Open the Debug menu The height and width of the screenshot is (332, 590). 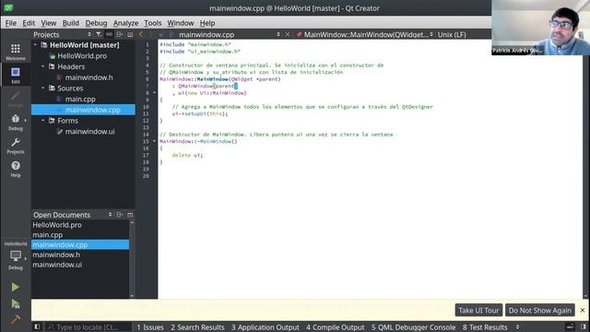click(x=96, y=23)
